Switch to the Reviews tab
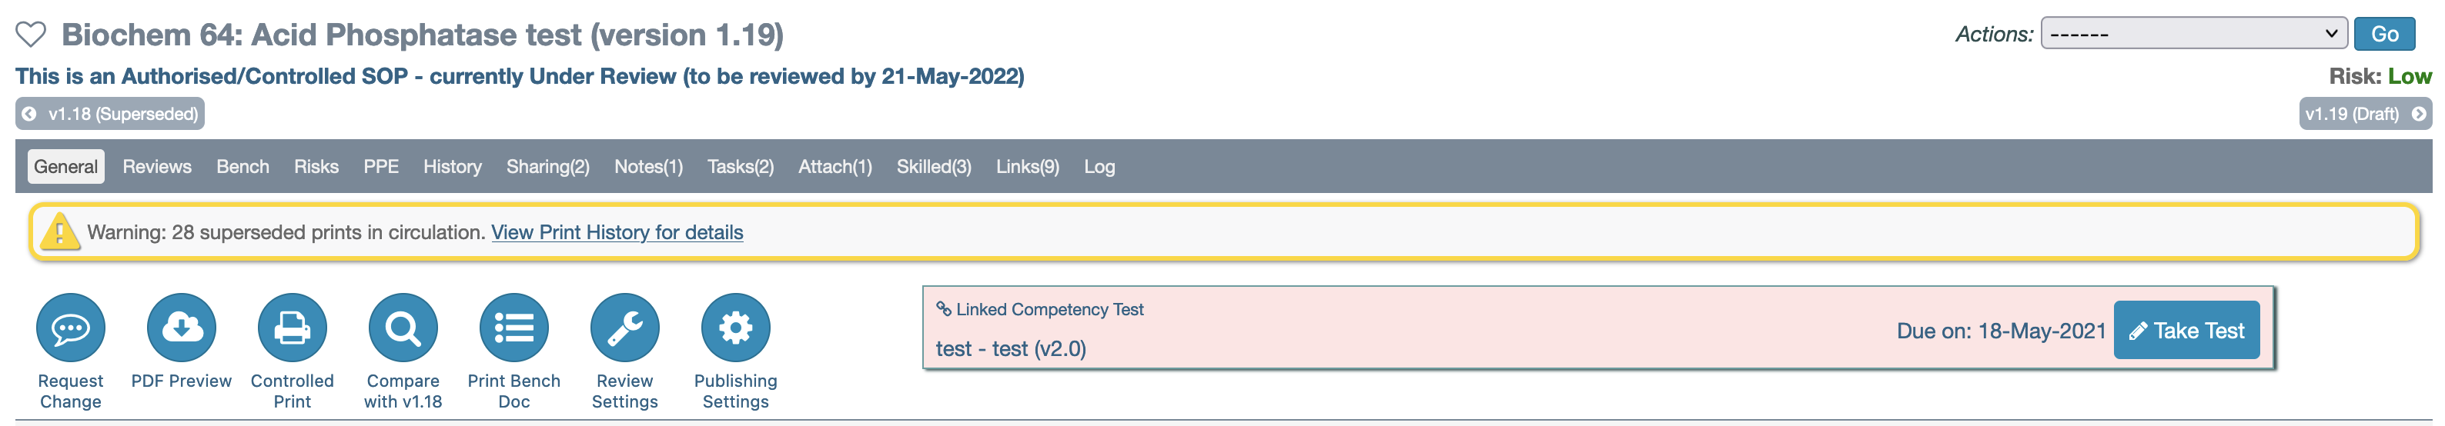Screen dimensions: 2445x426 156,167
